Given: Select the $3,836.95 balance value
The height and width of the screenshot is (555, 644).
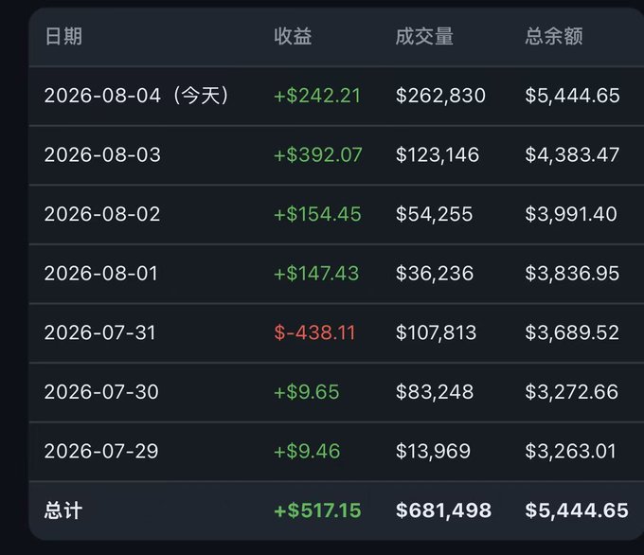Looking at the screenshot, I should [x=572, y=273].
